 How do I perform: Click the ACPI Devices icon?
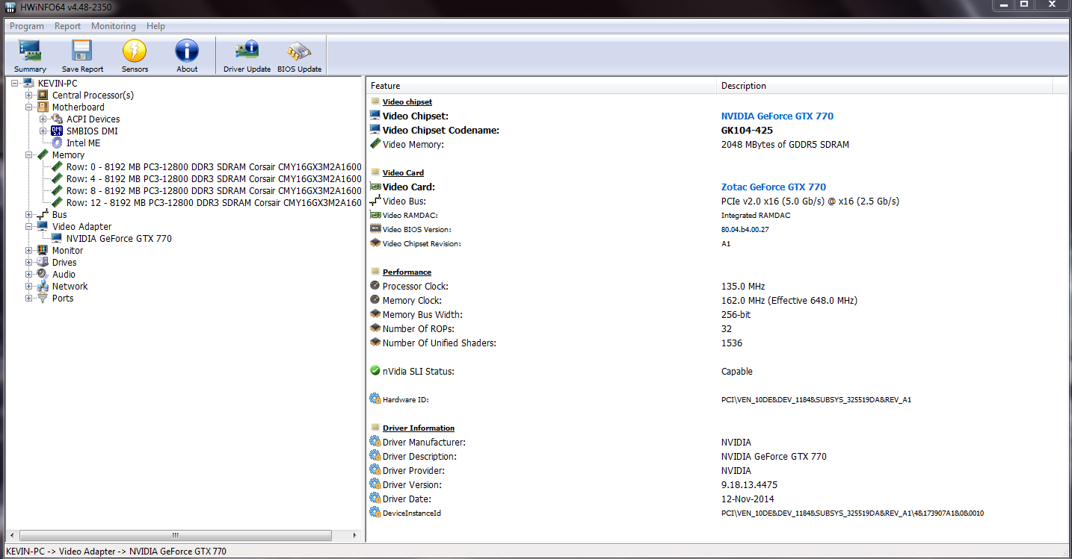click(57, 119)
